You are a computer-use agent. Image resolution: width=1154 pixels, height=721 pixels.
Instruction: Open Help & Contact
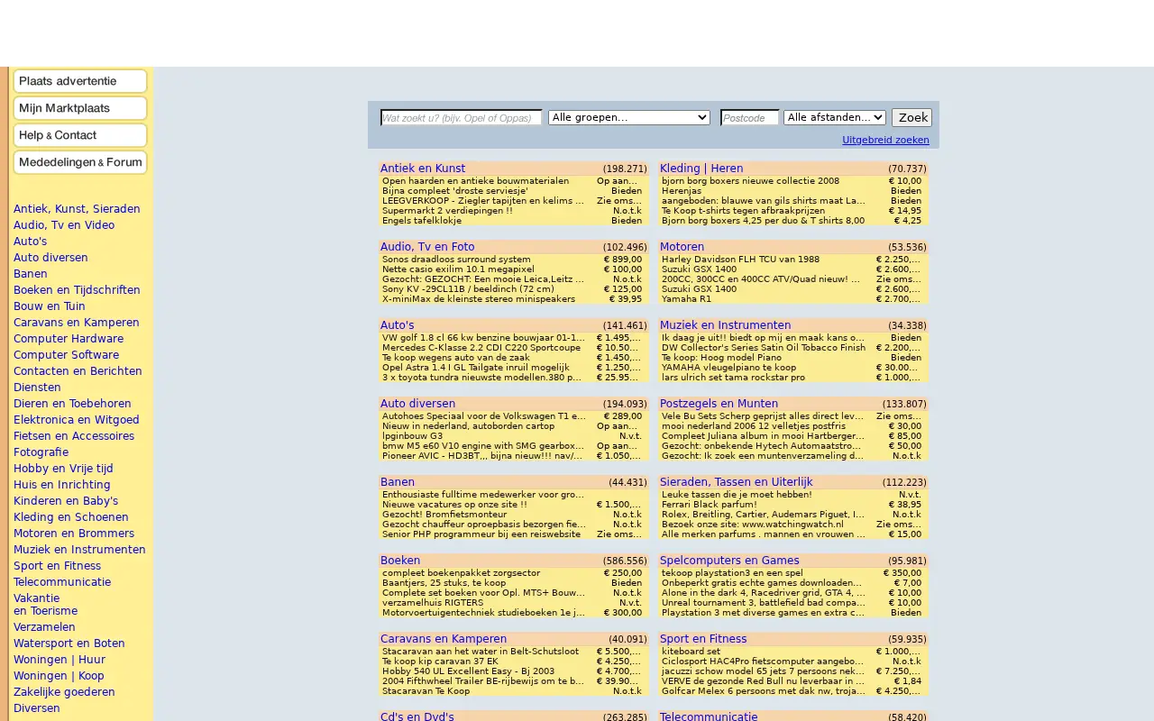pyautogui.click(x=80, y=135)
